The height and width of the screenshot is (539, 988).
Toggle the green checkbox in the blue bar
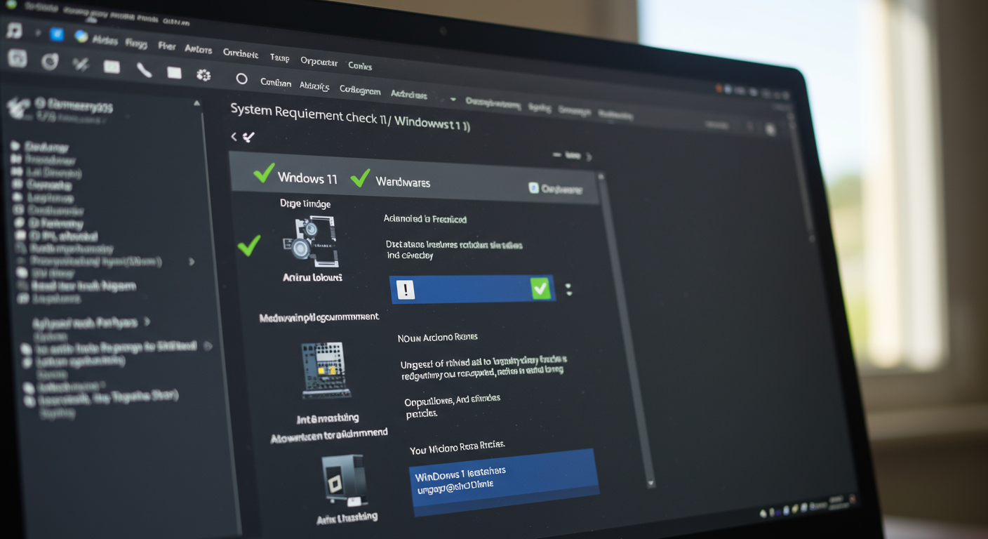click(540, 288)
